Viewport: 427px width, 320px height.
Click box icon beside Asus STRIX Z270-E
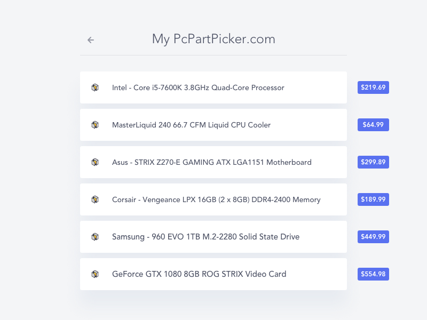tap(95, 162)
